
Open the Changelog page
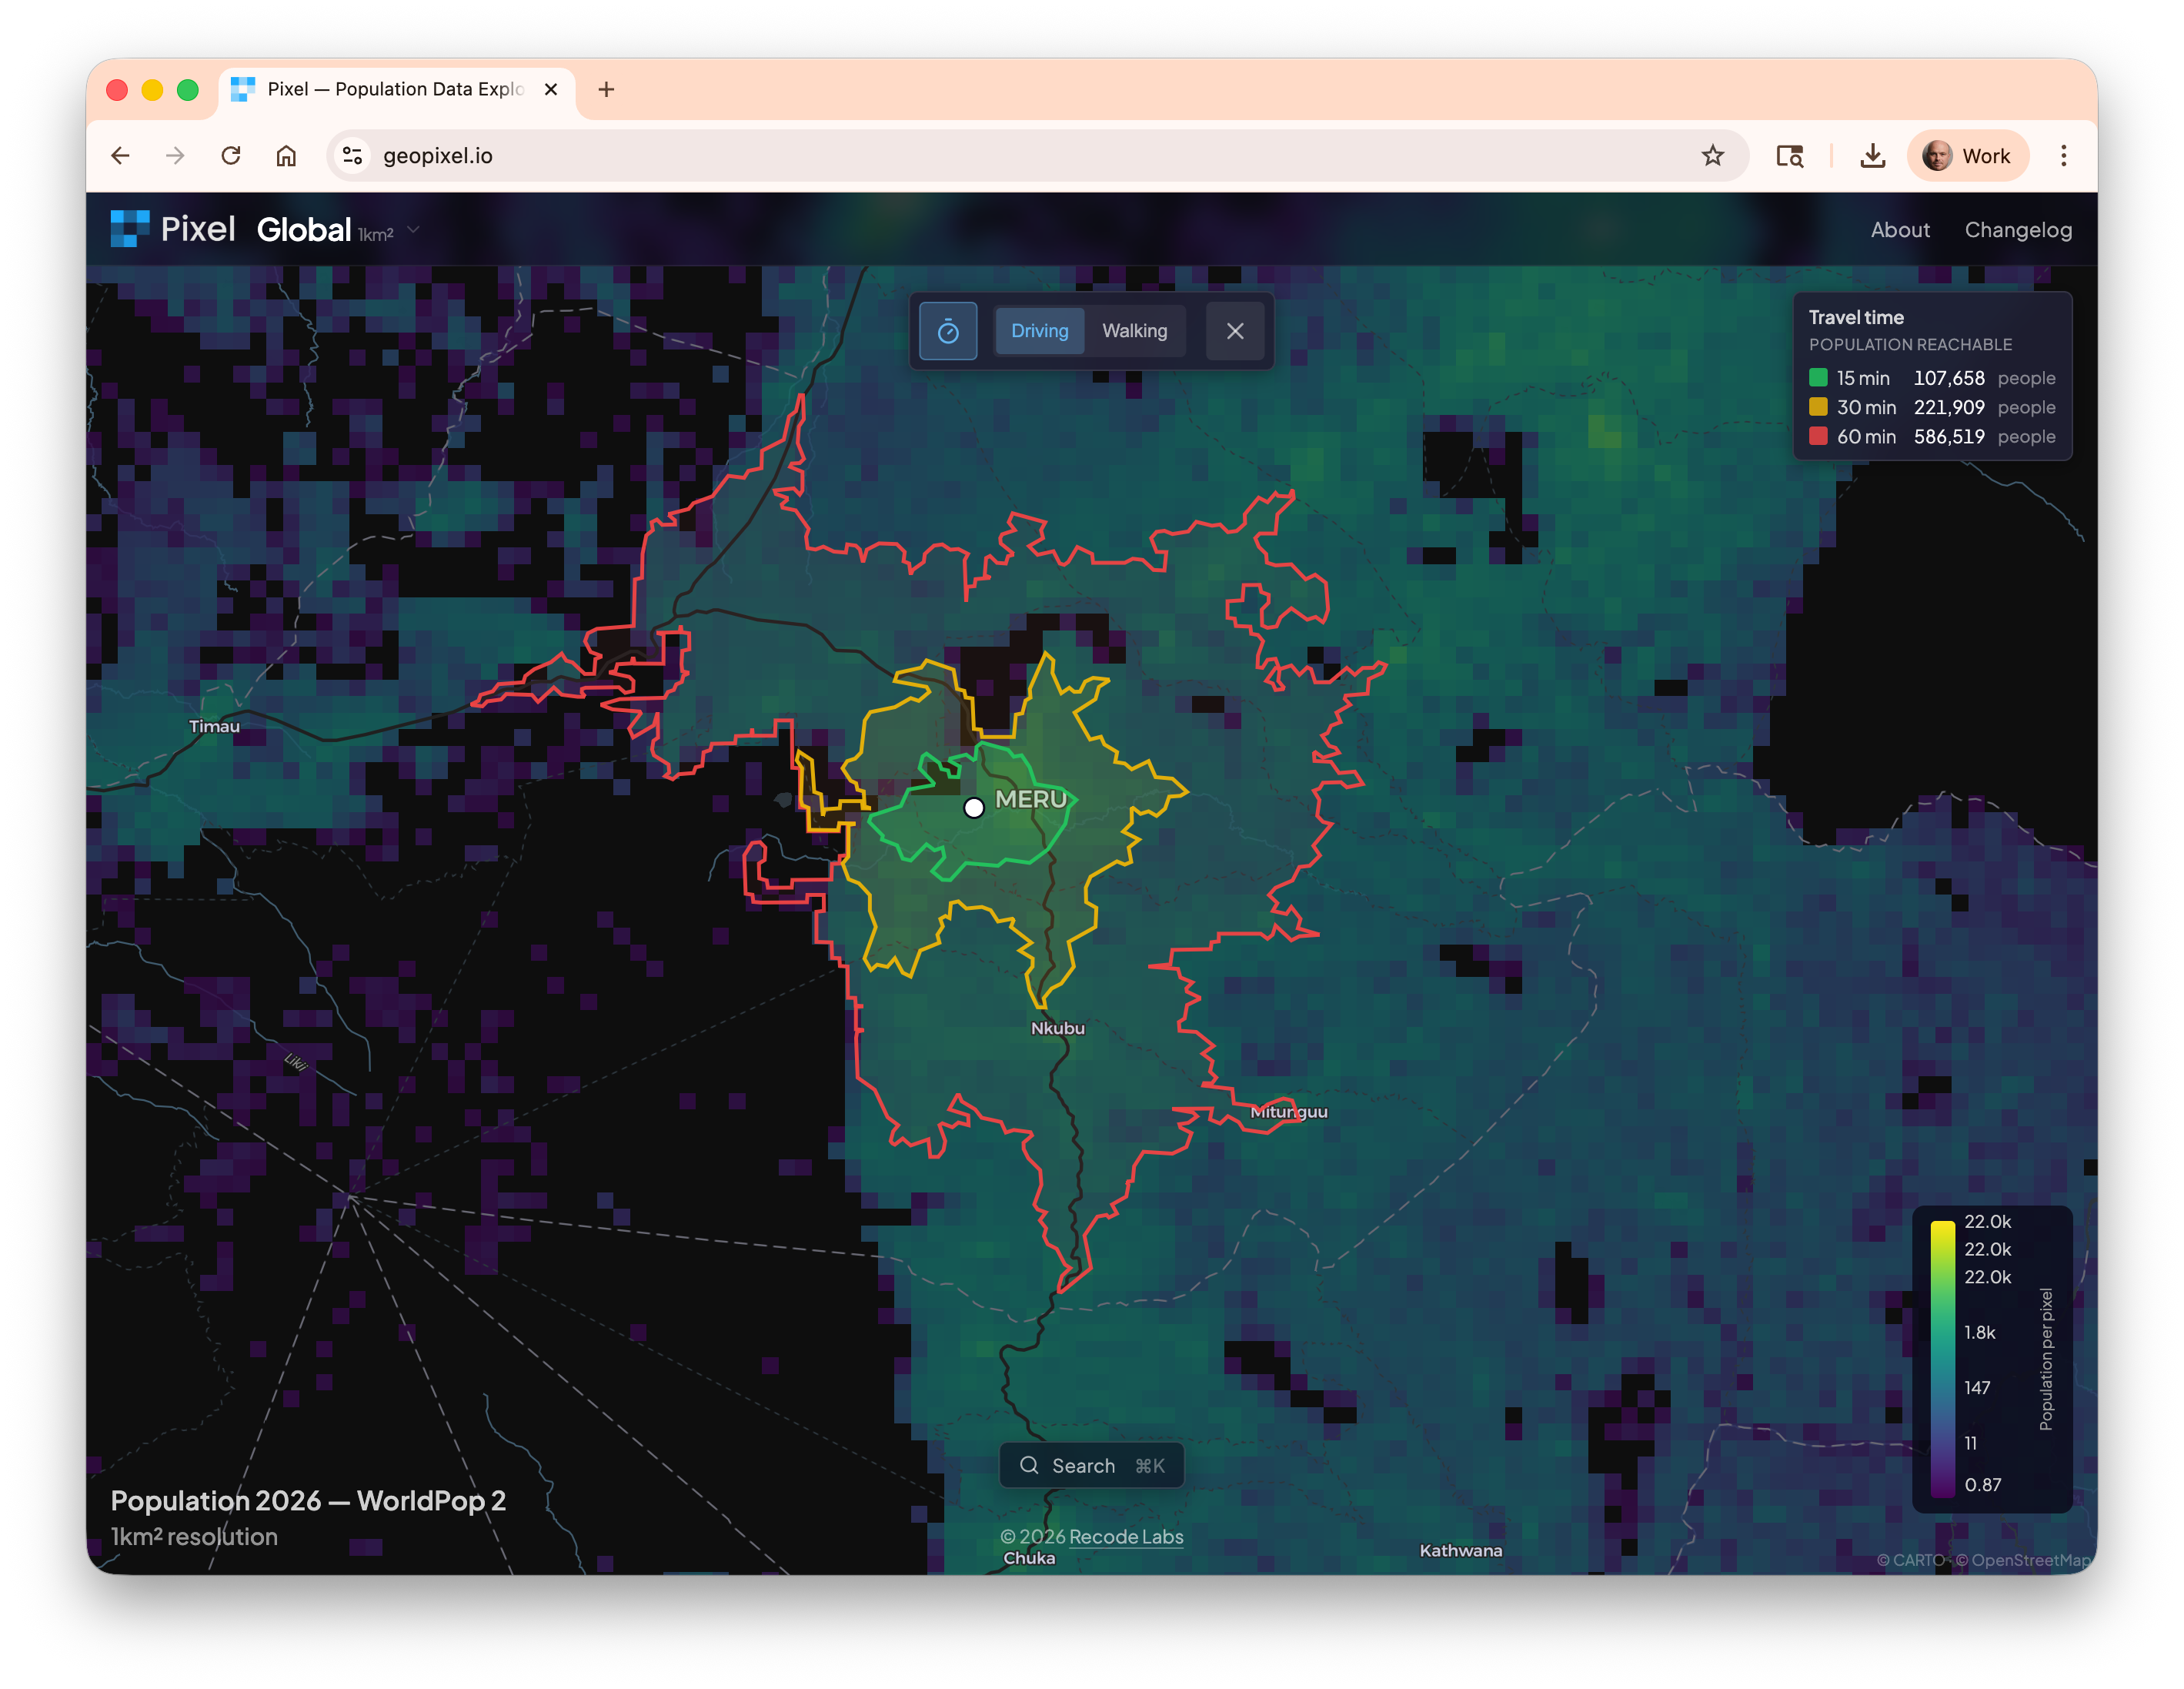(x=2018, y=230)
